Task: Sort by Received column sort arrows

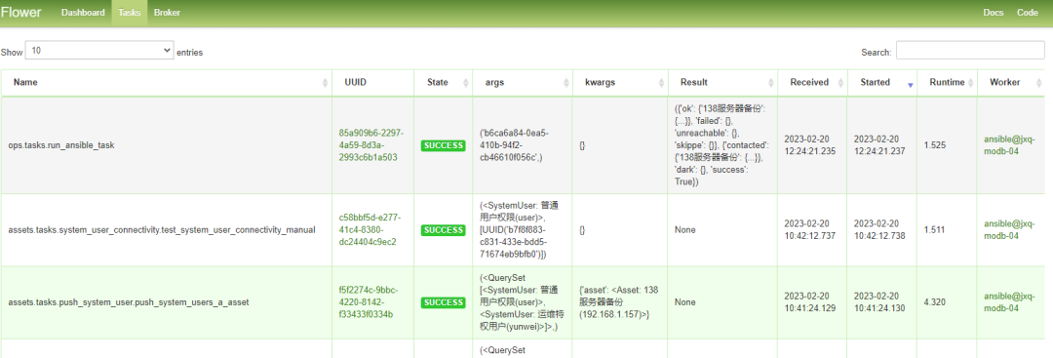Action: [x=840, y=83]
